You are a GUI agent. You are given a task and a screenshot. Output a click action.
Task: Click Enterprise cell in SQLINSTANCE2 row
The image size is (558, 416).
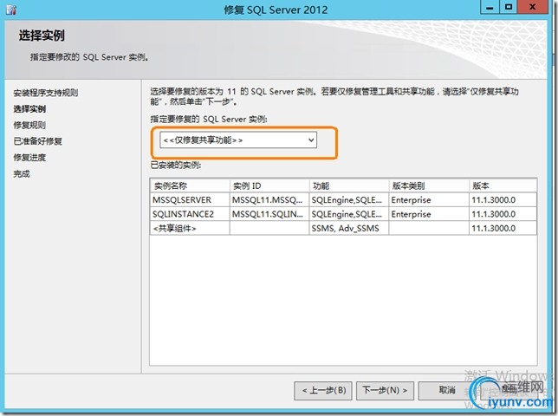[429, 214]
